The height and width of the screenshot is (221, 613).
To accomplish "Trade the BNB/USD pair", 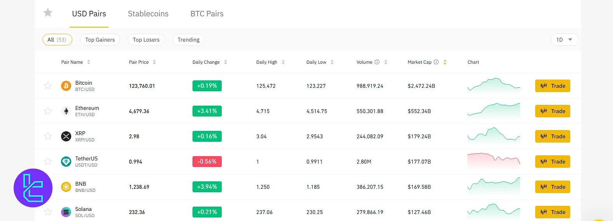I will 552,187.
